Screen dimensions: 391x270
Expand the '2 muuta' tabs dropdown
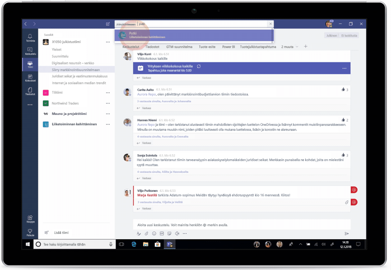pyautogui.click(x=289, y=47)
